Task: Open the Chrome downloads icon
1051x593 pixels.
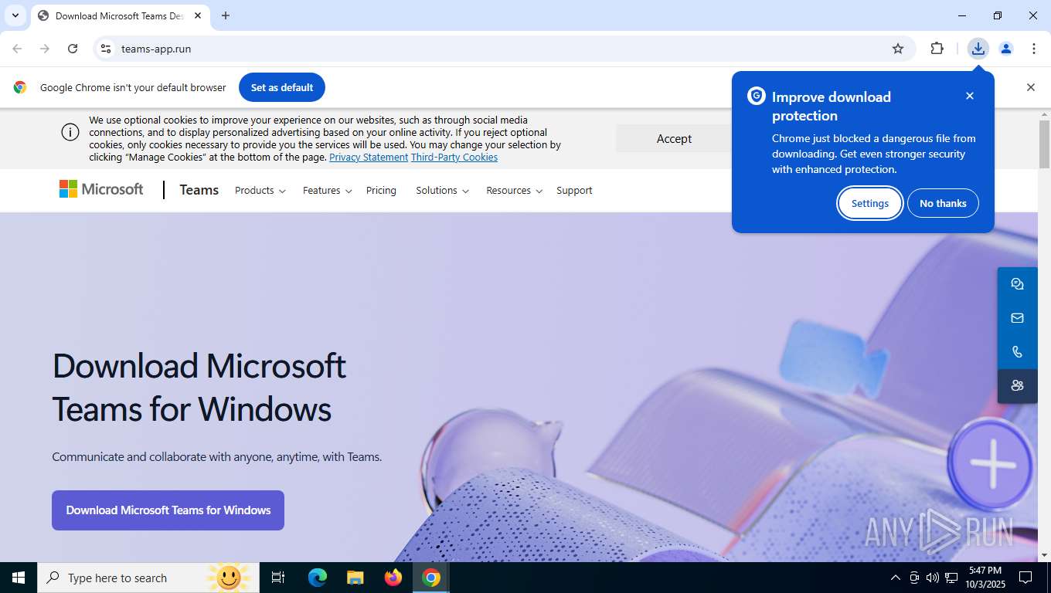Action: (978, 49)
